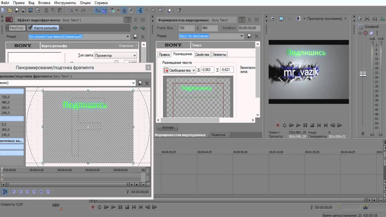
Task: Click the Frame Size width field 720
Action: coord(186,28)
